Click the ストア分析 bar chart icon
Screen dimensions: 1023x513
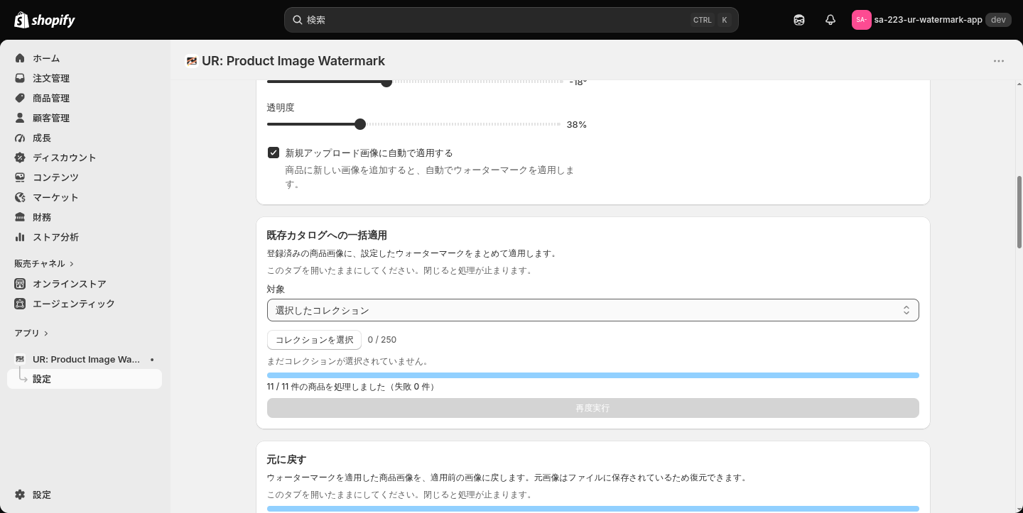tap(20, 237)
